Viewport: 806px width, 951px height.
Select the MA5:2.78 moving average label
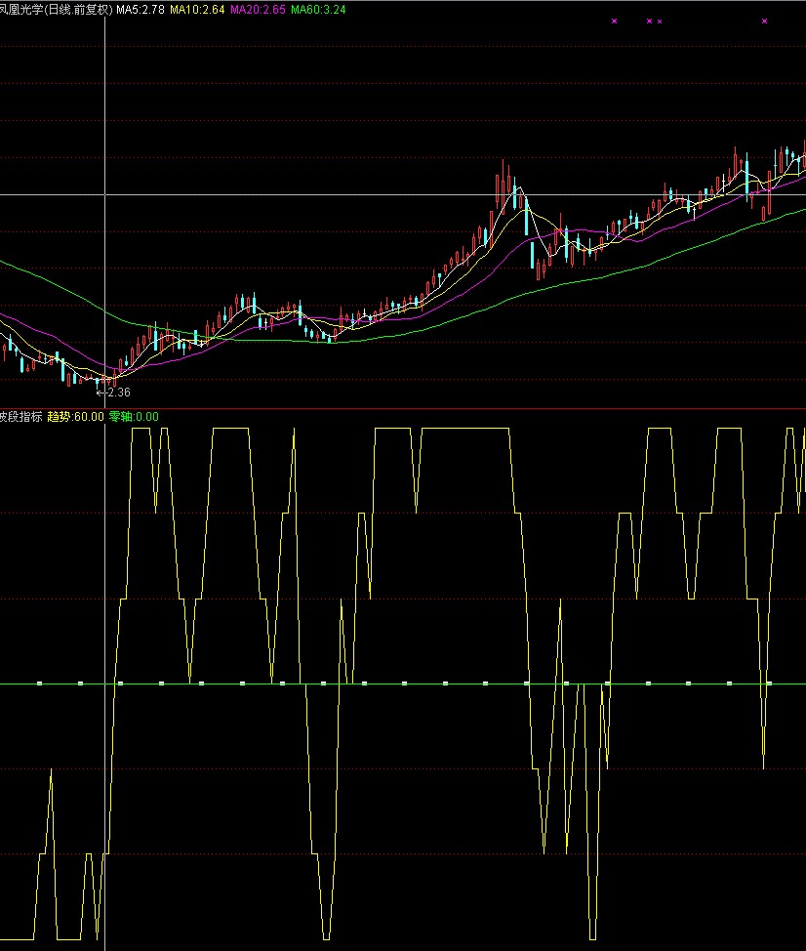pyautogui.click(x=140, y=10)
